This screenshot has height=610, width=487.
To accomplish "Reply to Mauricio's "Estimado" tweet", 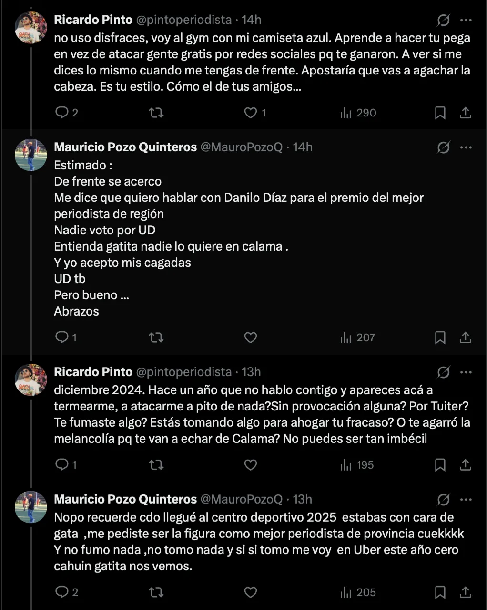I will click(x=62, y=337).
